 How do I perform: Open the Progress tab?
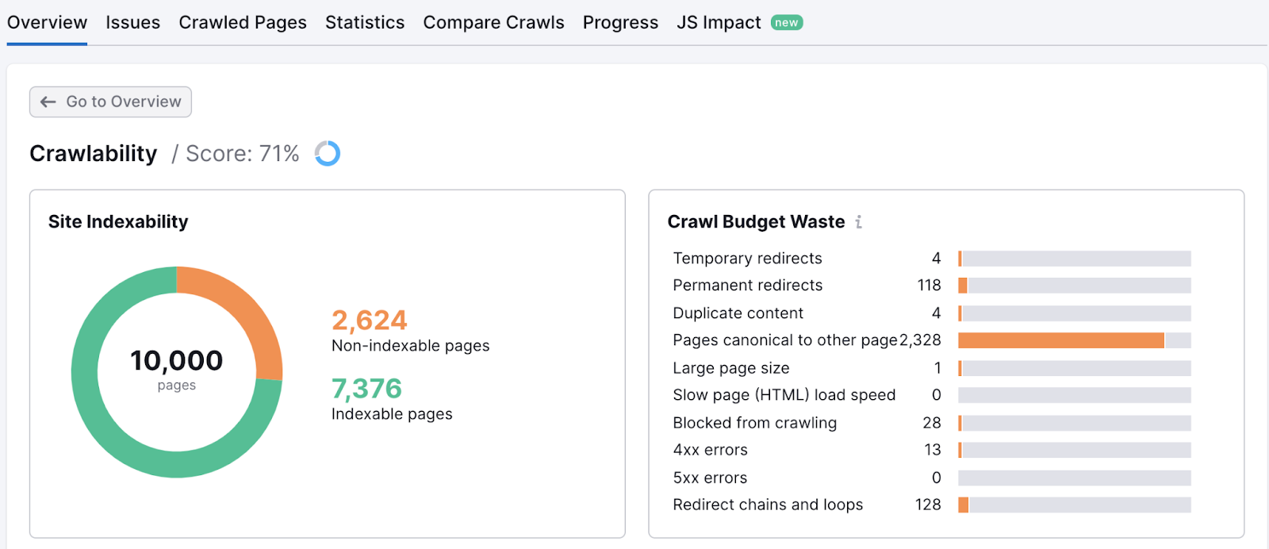[x=620, y=23]
